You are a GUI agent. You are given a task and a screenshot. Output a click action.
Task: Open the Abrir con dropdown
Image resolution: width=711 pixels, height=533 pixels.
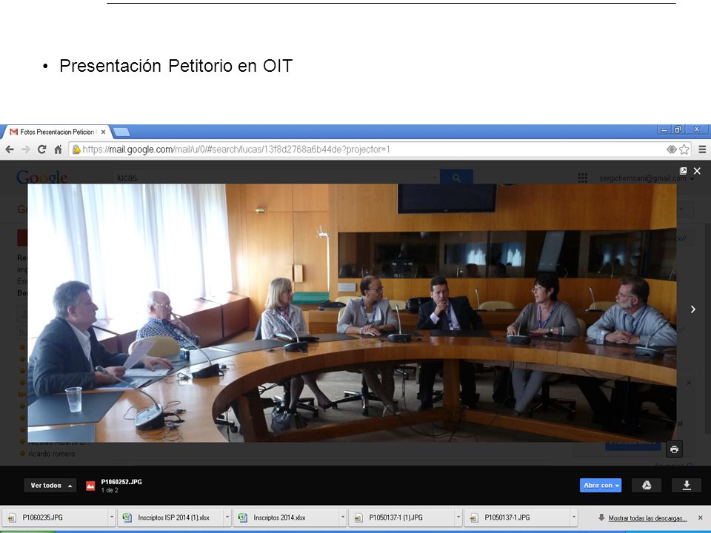[x=601, y=485]
